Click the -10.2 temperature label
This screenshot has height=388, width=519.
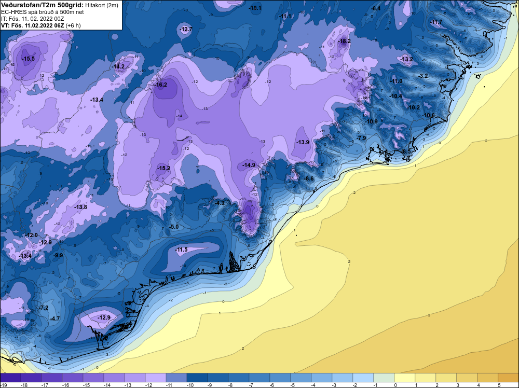(414, 108)
